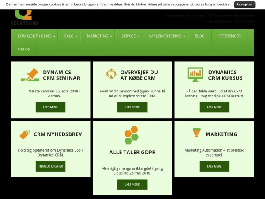The width and height of the screenshot is (265, 199).
Task: Click the orange funnel Marketing icon
Action: [197, 133]
